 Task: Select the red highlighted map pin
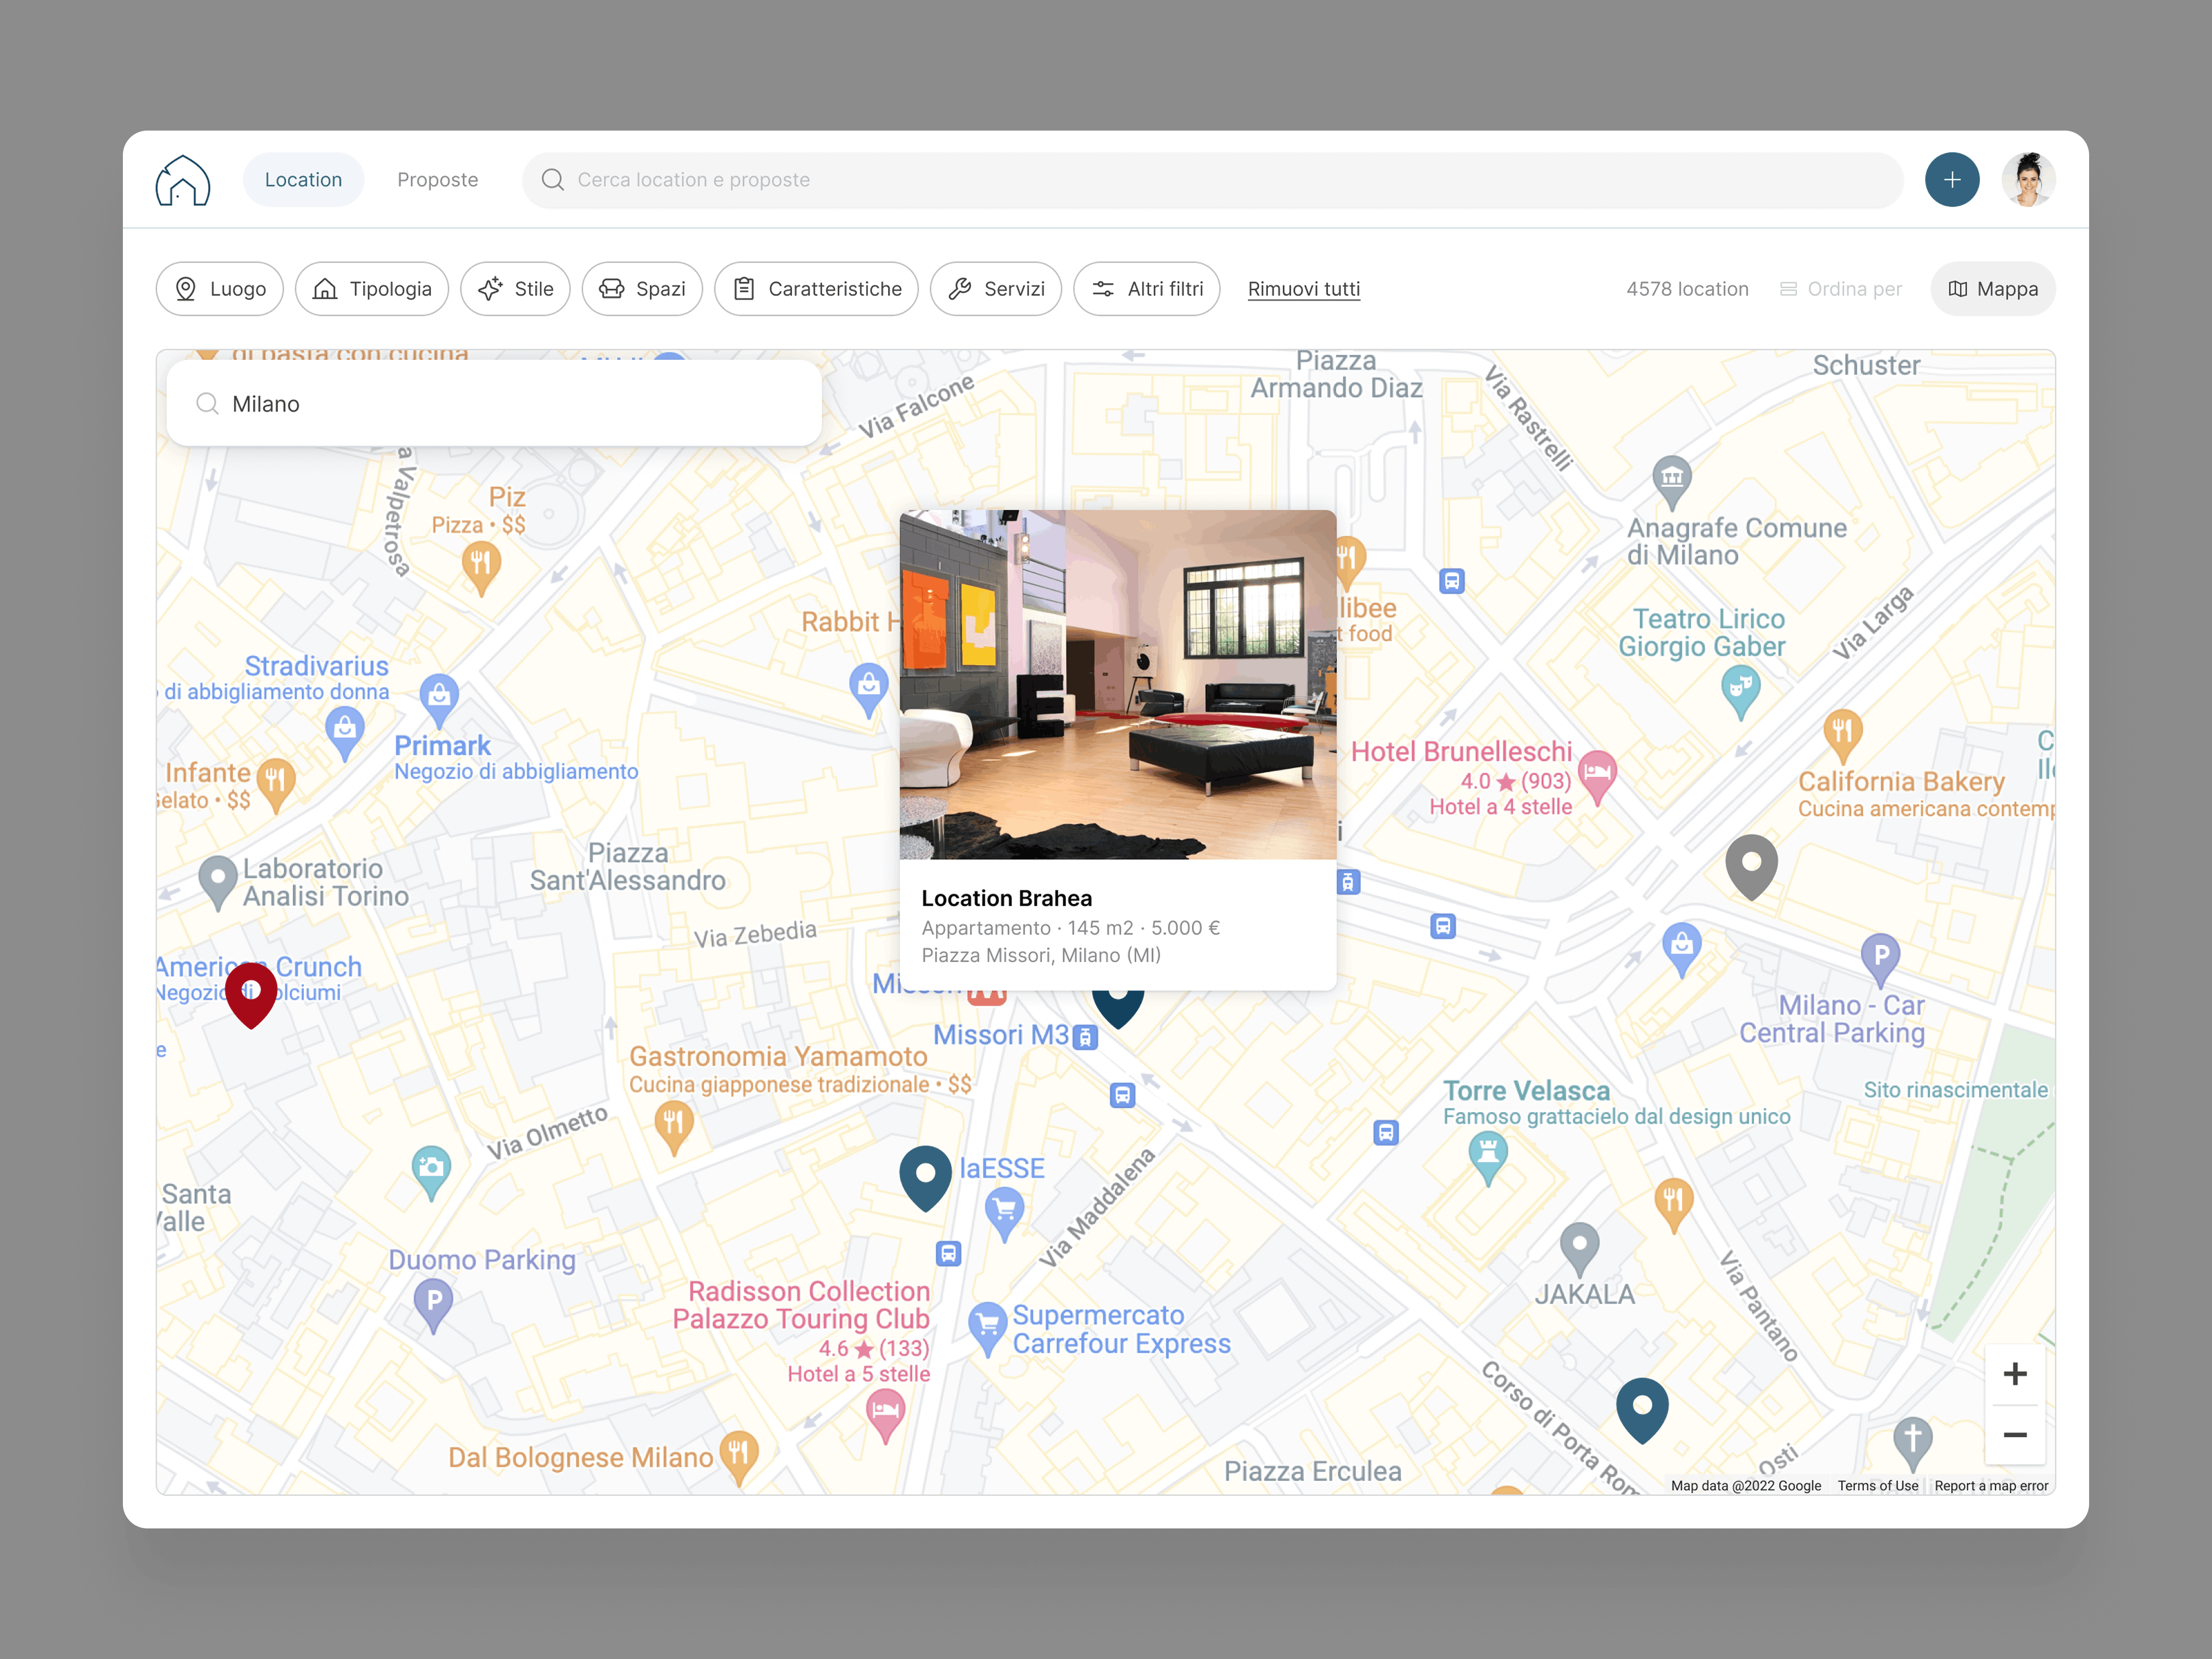click(x=251, y=992)
